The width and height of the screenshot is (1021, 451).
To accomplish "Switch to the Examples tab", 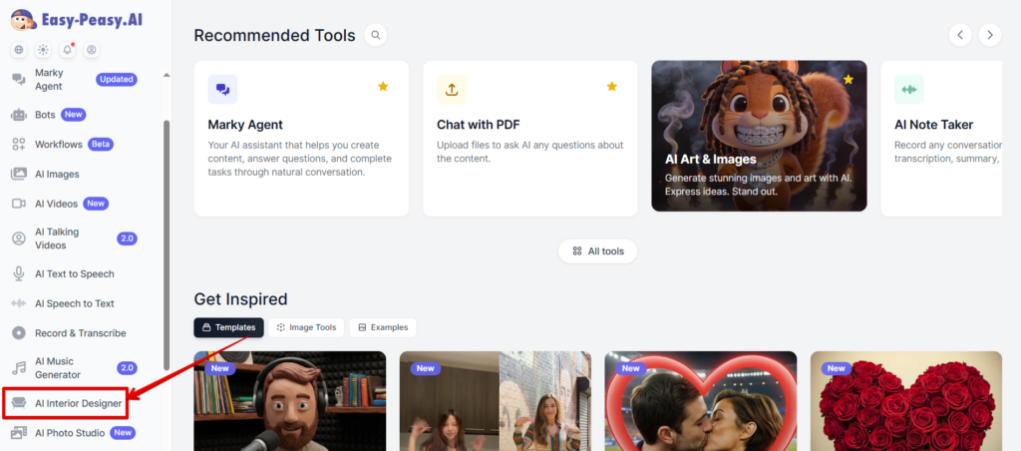I will pos(383,327).
